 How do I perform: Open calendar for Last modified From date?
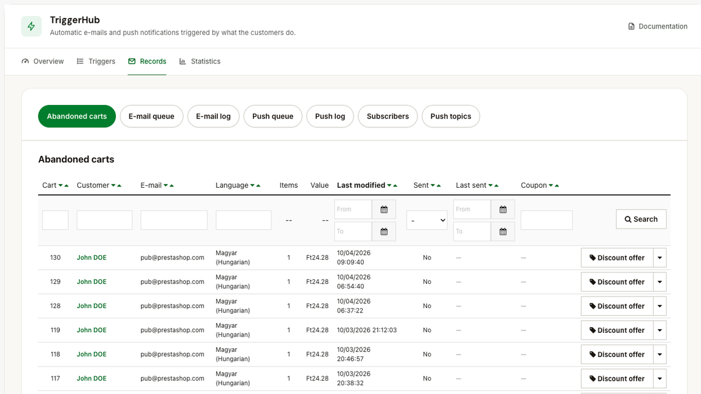tap(384, 209)
